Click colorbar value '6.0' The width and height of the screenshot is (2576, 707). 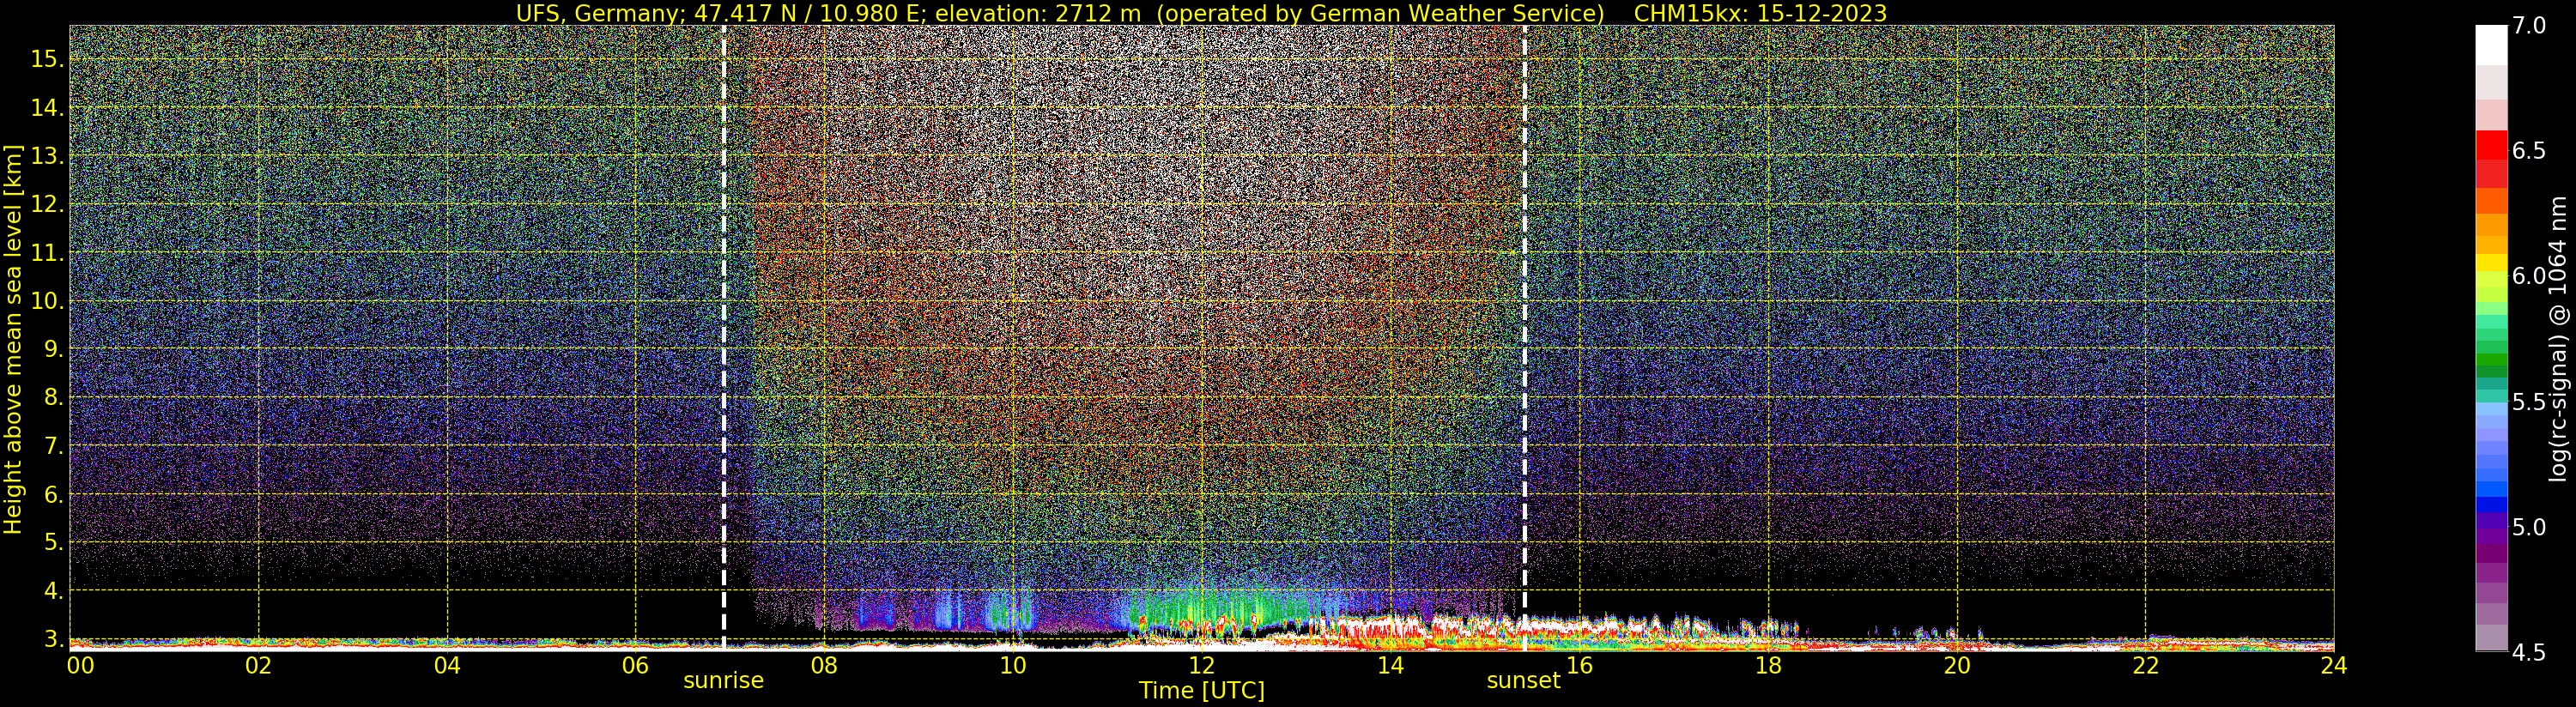coord(2530,276)
